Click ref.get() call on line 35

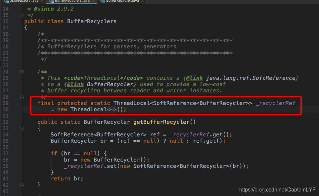coord(207,141)
